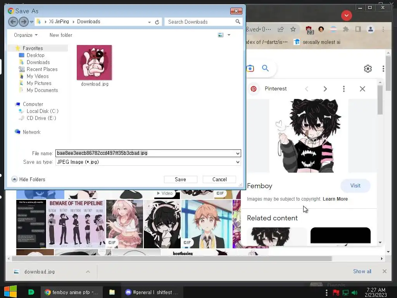Screen dimensions: 397x298
Task: Open My Pictures folder
Action: 39,83
